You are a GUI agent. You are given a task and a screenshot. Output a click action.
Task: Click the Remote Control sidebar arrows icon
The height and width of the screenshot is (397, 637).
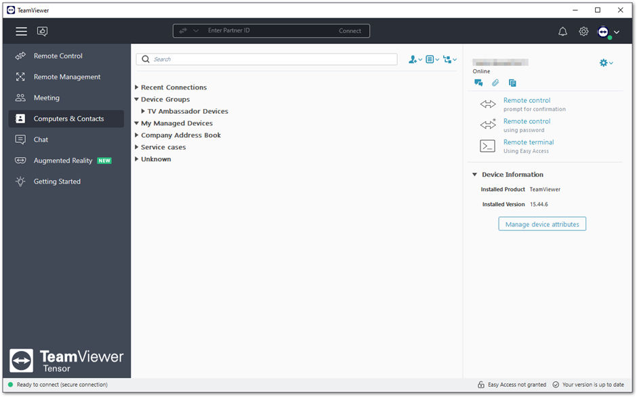(20, 56)
